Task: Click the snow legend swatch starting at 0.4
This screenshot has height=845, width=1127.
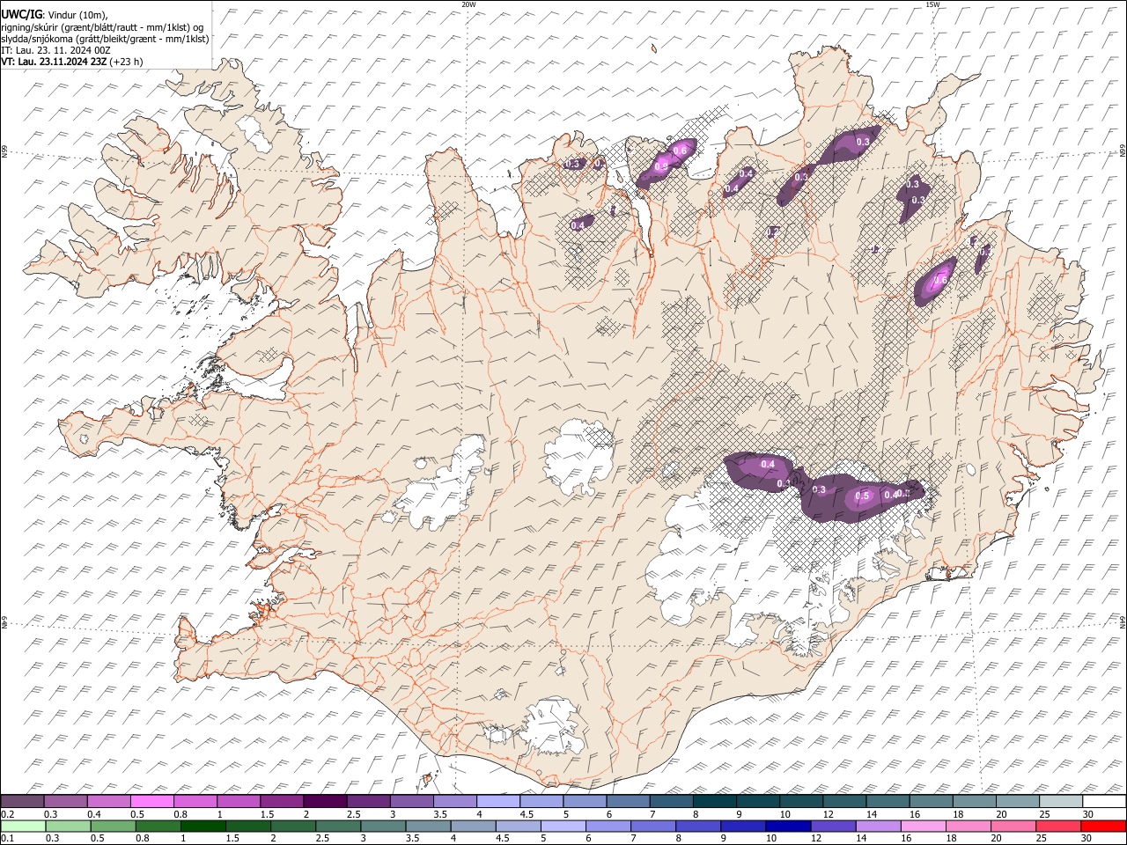Action: click(108, 802)
